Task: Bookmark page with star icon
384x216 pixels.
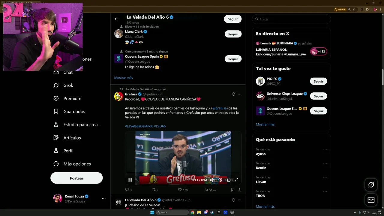Action: coord(354,10)
